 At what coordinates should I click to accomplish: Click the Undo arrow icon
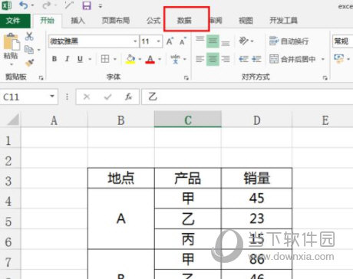pos(24,5)
